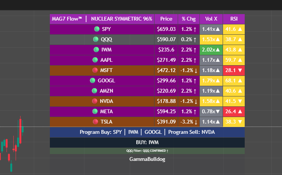Click the green dot beside SPY
The image size is (282, 175).
(97, 29)
